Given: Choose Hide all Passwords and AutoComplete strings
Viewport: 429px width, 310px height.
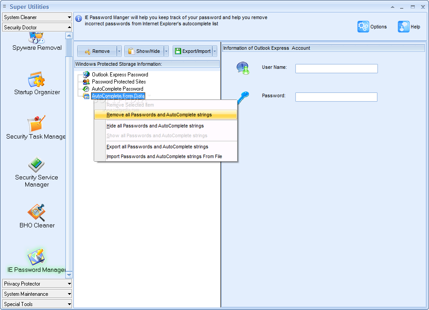Looking at the screenshot, I should click(x=166, y=126).
